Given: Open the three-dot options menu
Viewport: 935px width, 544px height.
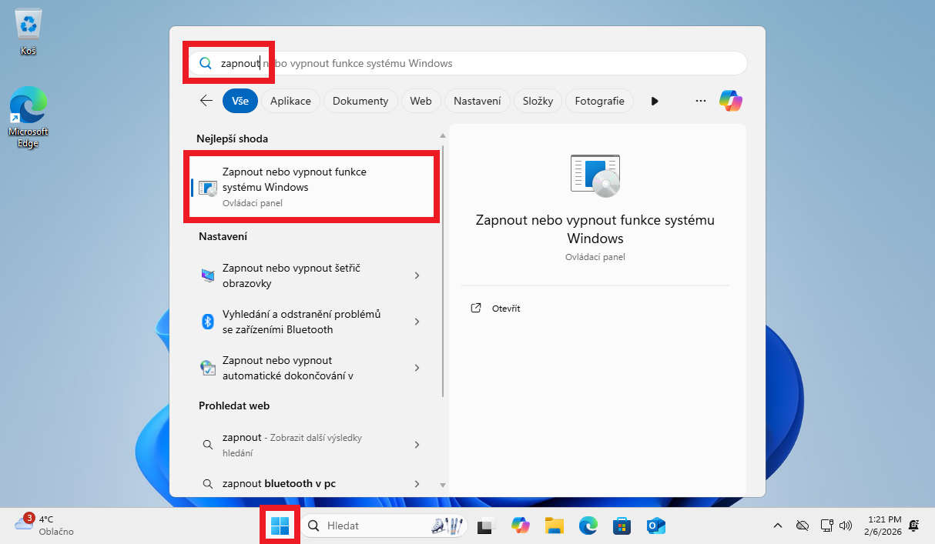Looking at the screenshot, I should coord(700,100).
